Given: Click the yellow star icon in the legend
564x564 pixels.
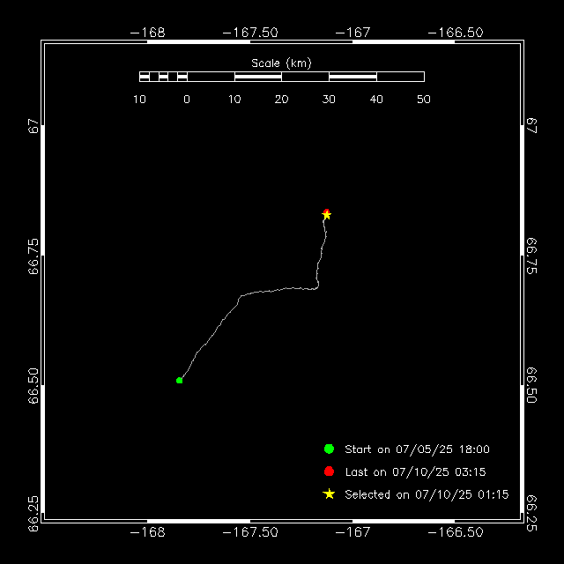Looking at the screenshot, I should [x=329, y=494].
